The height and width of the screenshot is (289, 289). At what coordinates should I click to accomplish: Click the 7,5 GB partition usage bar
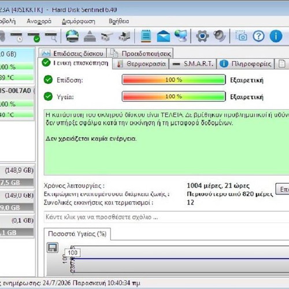[17, 183]
